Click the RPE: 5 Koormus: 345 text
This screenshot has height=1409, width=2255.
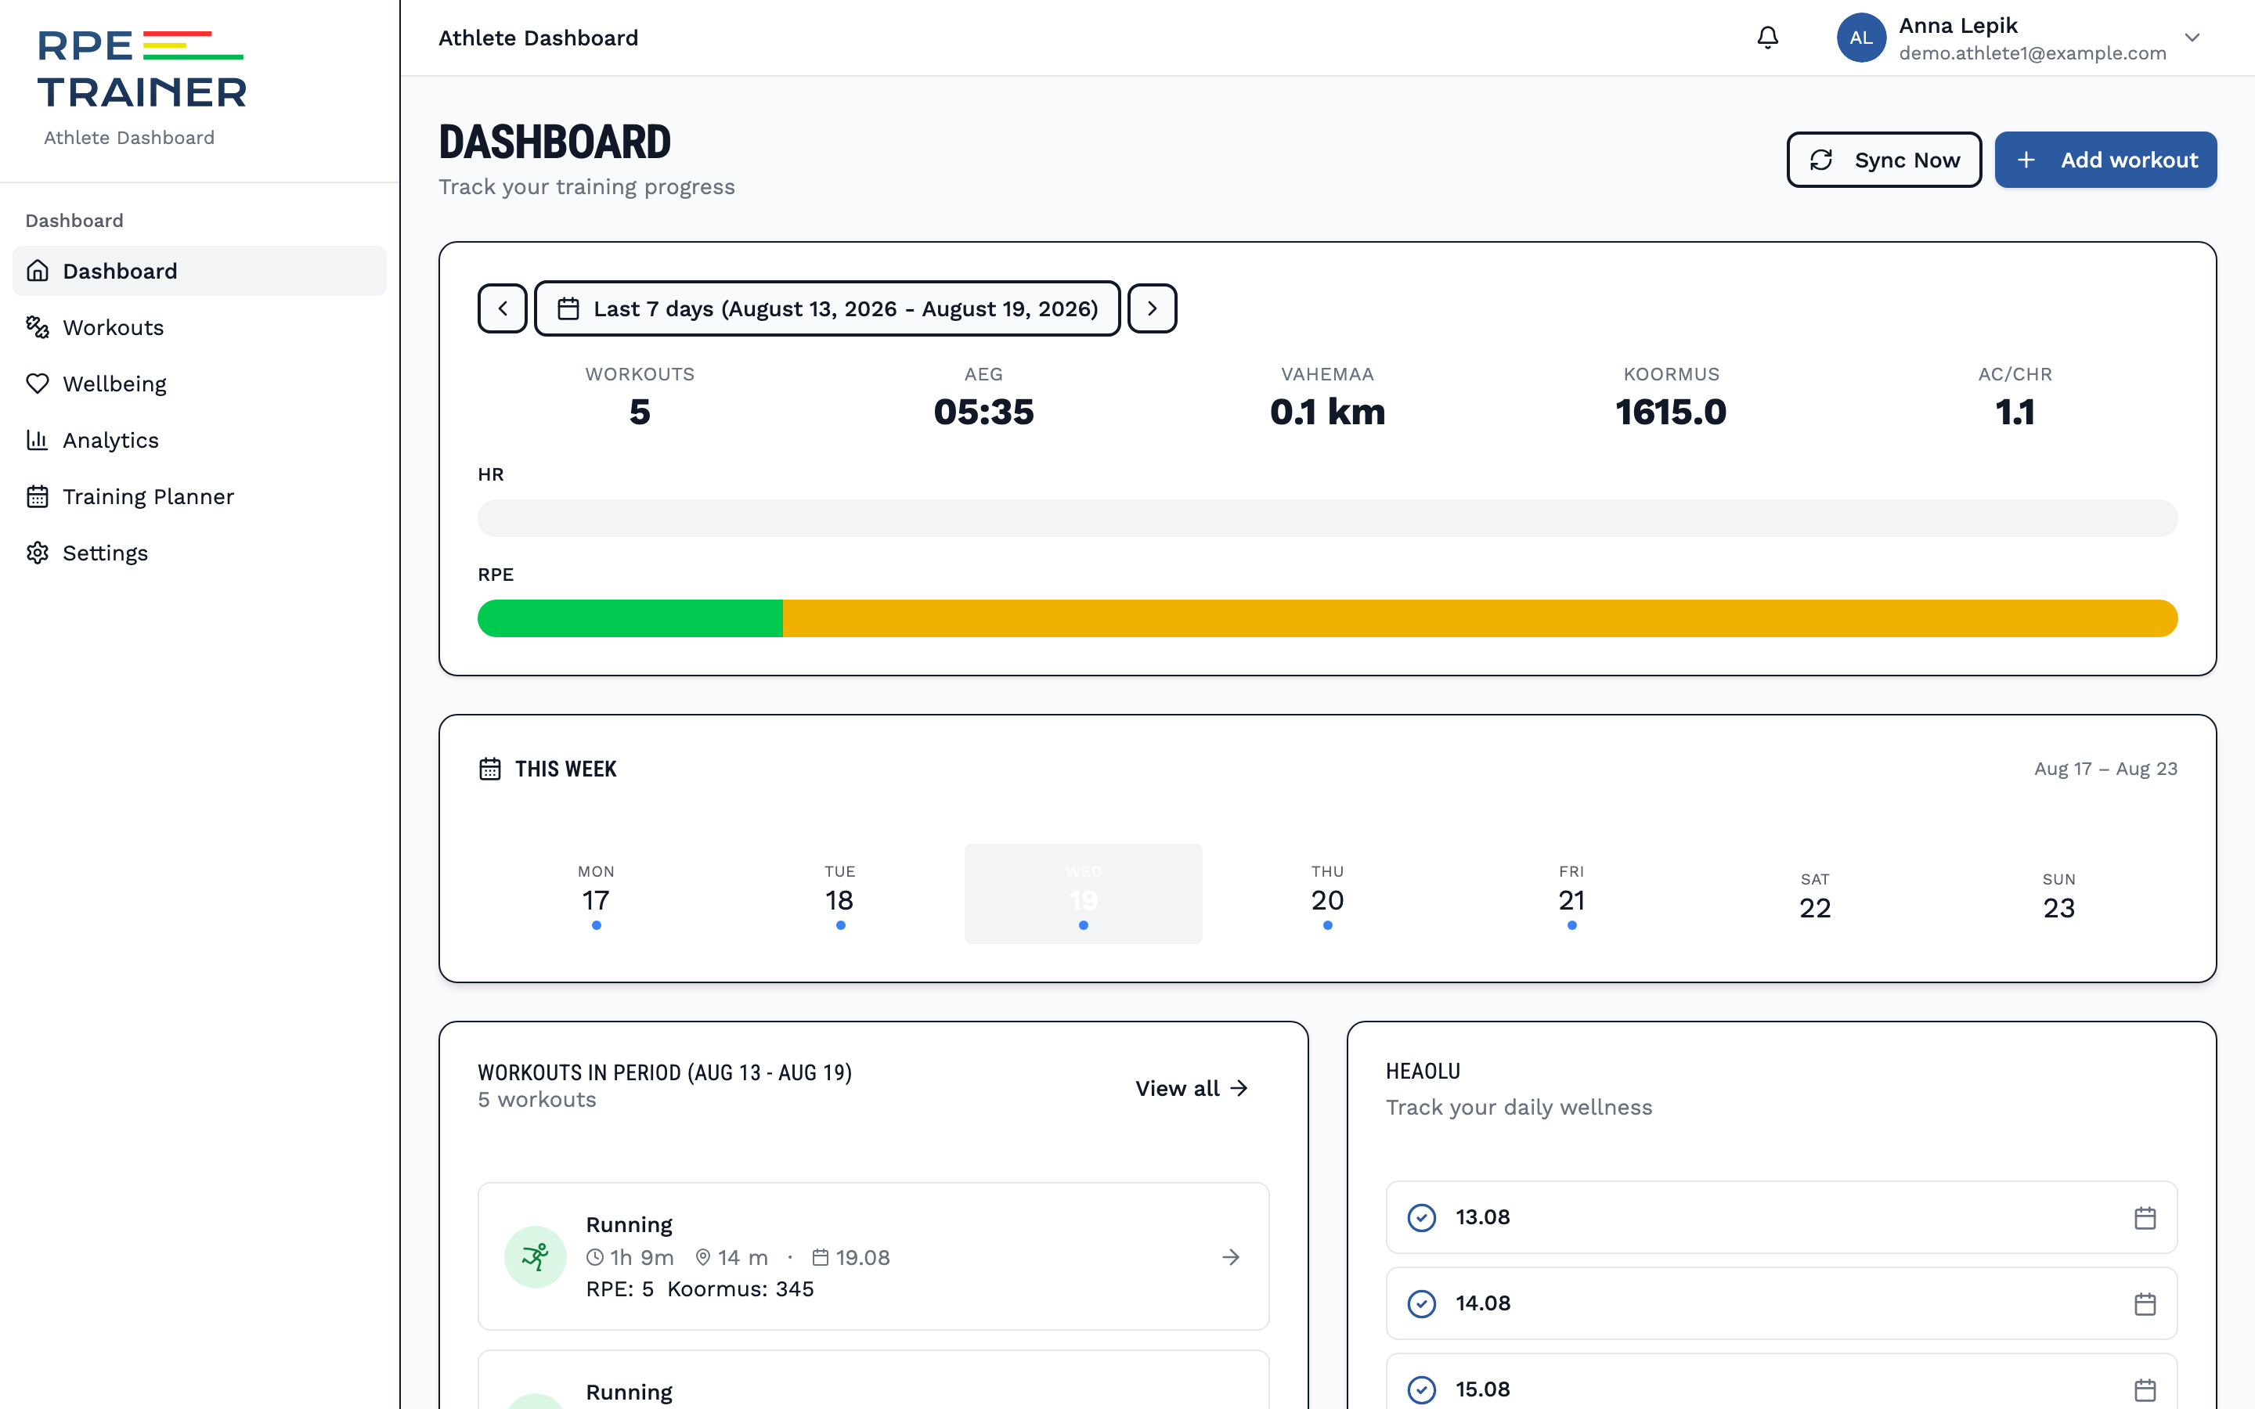[700, 1288]
